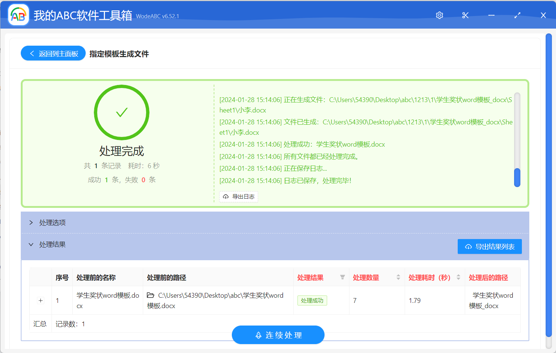
Task: Click 返回到主面板 to go back
Action: tap(53, 53)
